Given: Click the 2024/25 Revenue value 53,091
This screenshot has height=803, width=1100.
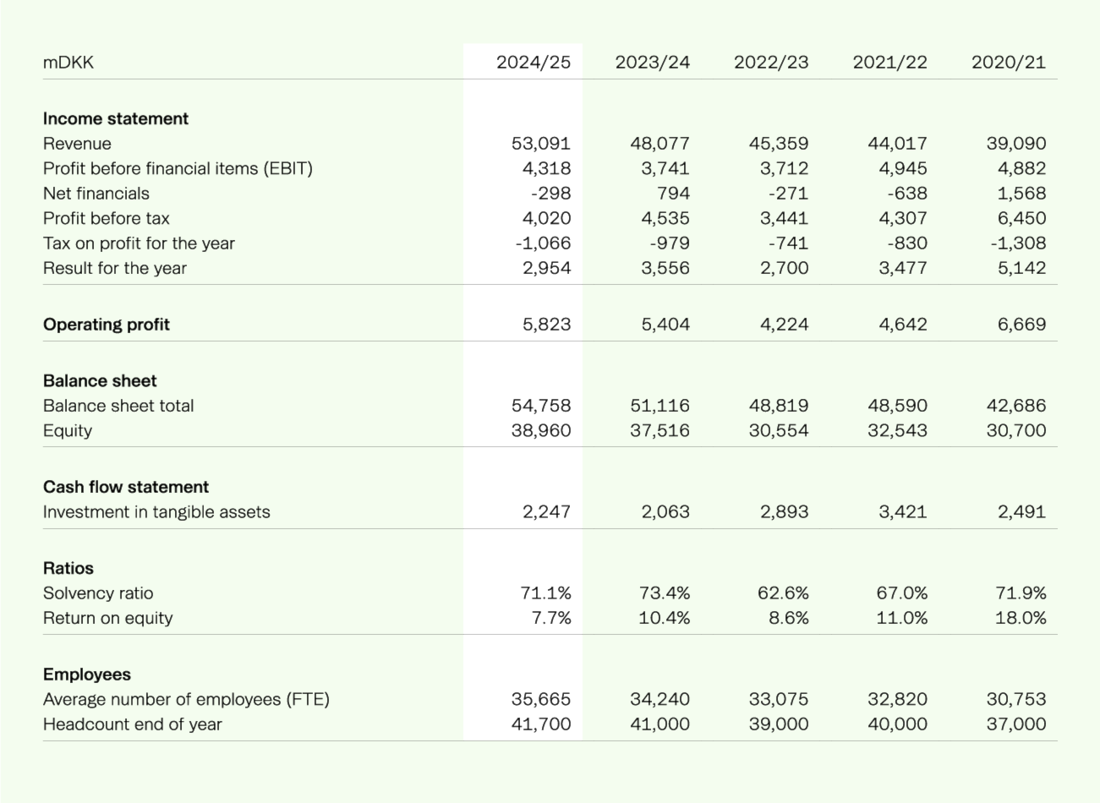Looking at the screenshot, I should [x=541, y=144].
